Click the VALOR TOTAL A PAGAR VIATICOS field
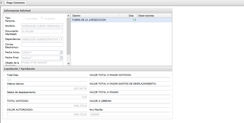 tap(130, 79)
